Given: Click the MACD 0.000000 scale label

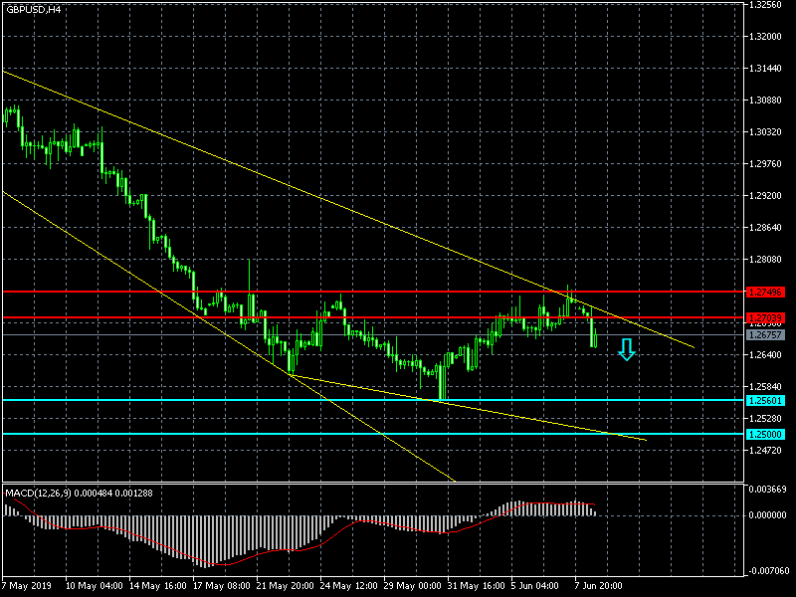Looking at the screenshot, I should point(770,515).
